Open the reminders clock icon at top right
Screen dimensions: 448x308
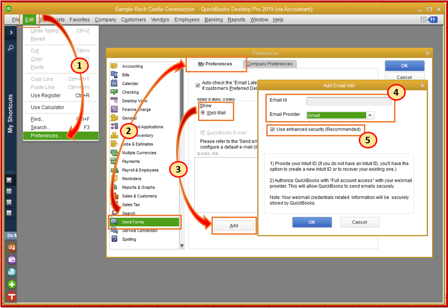click(x=423, y=19)
